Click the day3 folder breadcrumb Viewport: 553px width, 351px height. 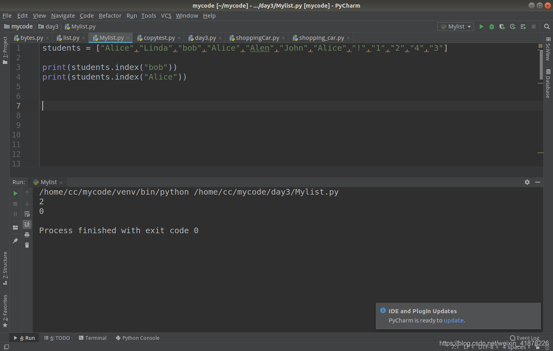[48, 27]
